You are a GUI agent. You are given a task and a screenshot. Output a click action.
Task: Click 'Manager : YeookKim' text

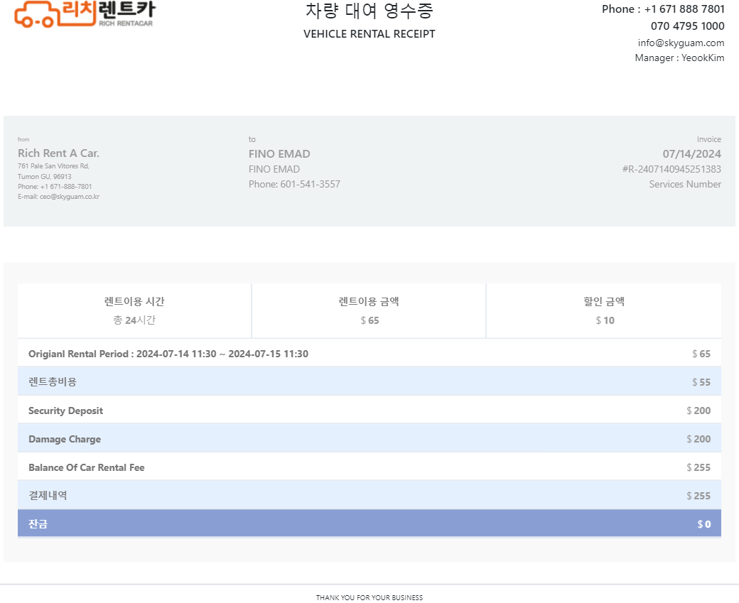pos(679,58)
